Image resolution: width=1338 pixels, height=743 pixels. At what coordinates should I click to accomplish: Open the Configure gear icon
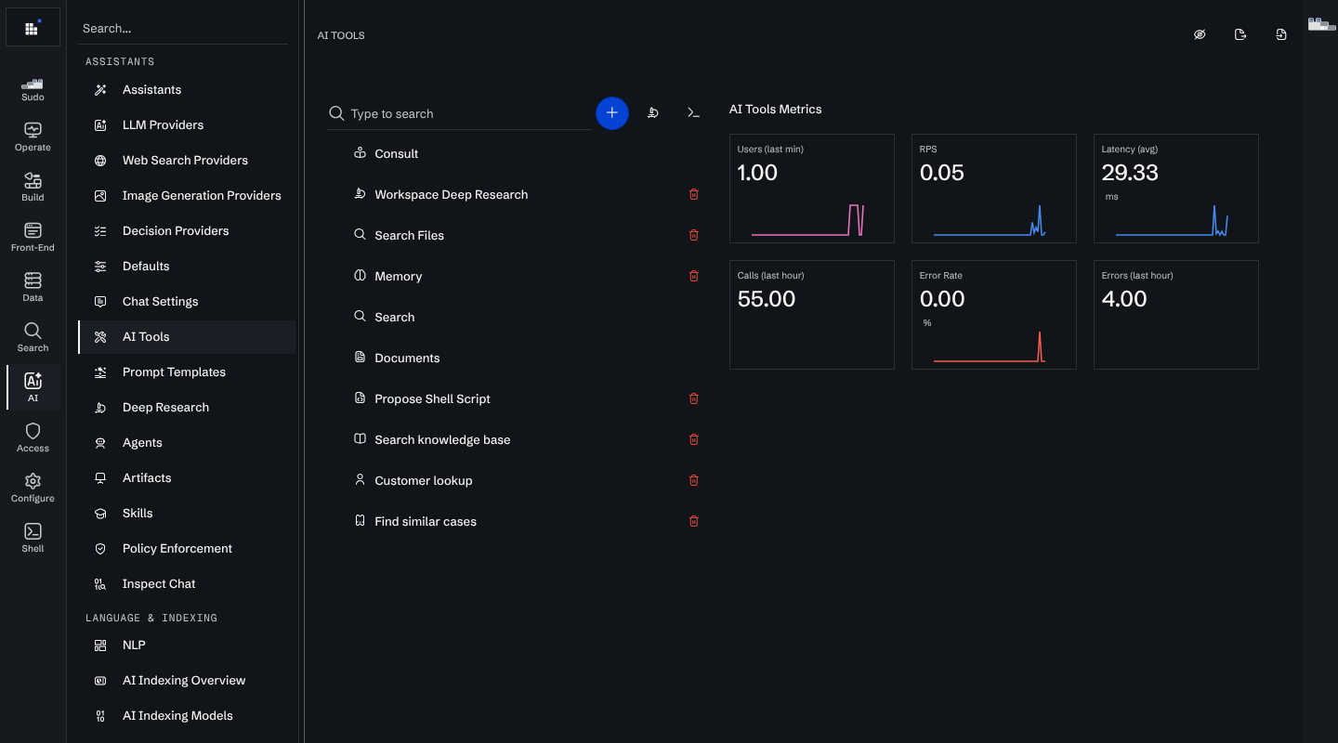point(33,489)
